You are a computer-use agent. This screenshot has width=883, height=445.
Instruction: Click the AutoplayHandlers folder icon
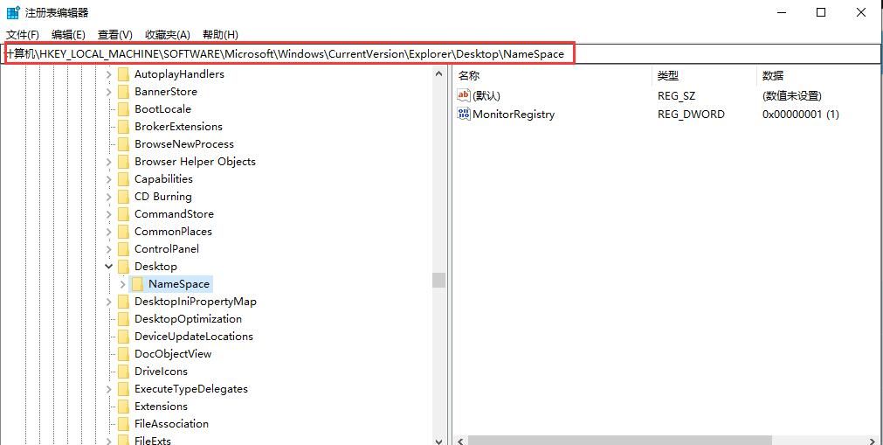[x=123, y=74]
